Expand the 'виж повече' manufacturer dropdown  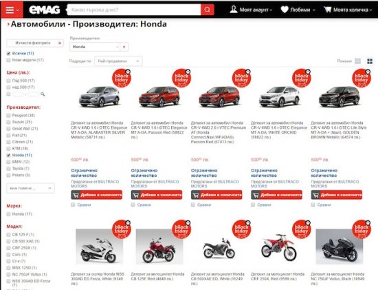pyautogui.click(x=31, y=188)
